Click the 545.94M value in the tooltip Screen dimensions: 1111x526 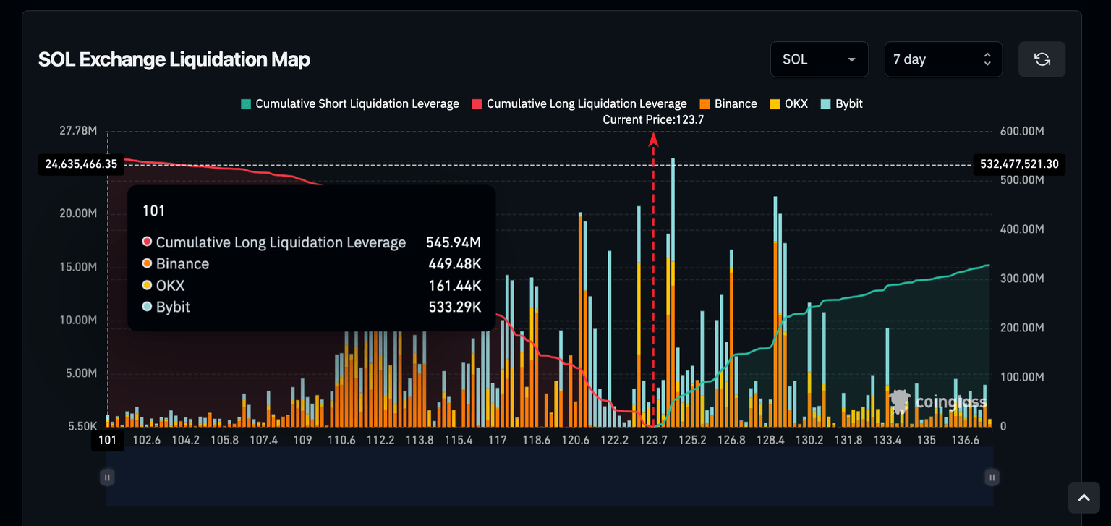454,241
